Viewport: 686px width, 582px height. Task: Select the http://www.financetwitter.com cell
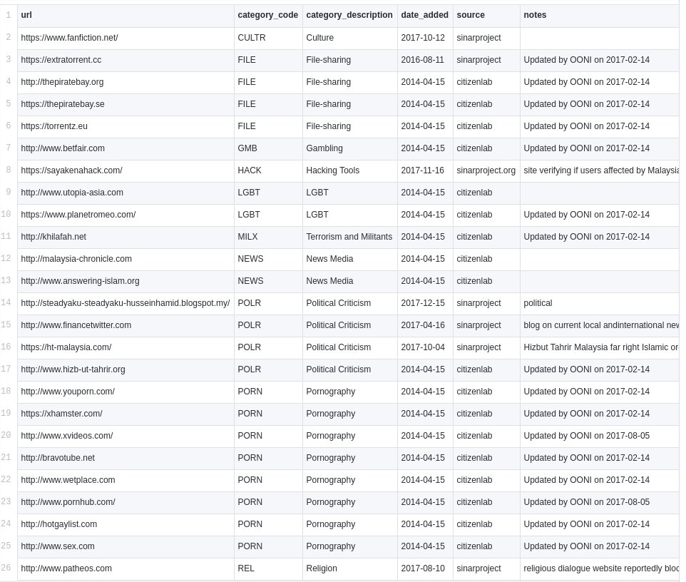point(126,325)
